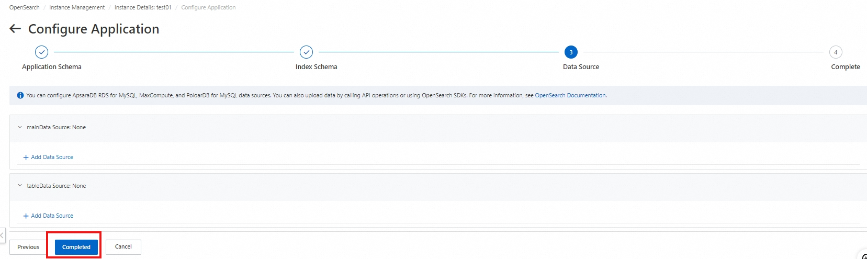The height and width of the screenshot is (259, 867).
Task: Open OpenSearch breadcrumb link
Action: 24,7
